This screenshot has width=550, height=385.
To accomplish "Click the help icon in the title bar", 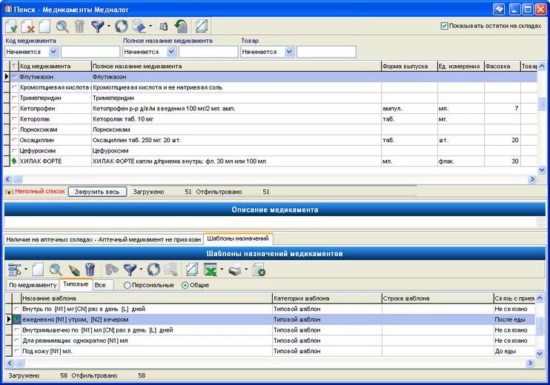I will click(498, 9).
